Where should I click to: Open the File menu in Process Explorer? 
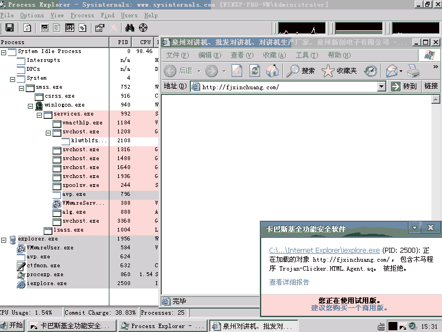click(7, 15)
